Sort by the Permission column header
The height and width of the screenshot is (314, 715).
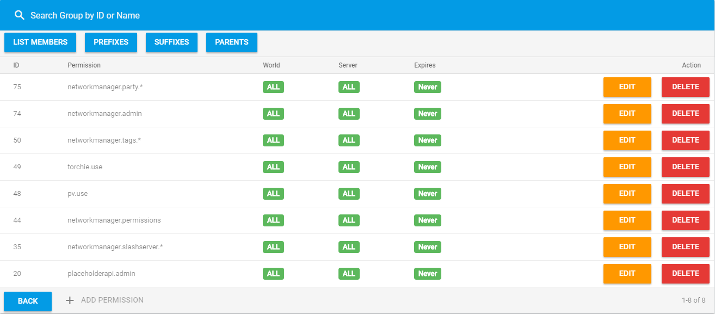pos(84,65)
